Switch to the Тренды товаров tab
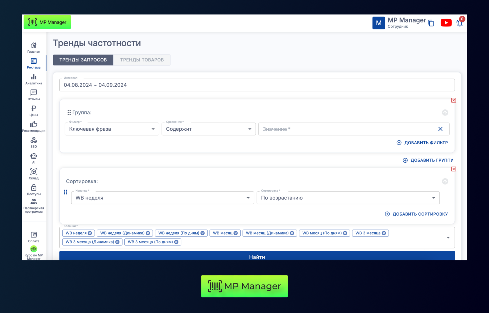The width and height of the screenshot is (489, 313). coord(142,60)
